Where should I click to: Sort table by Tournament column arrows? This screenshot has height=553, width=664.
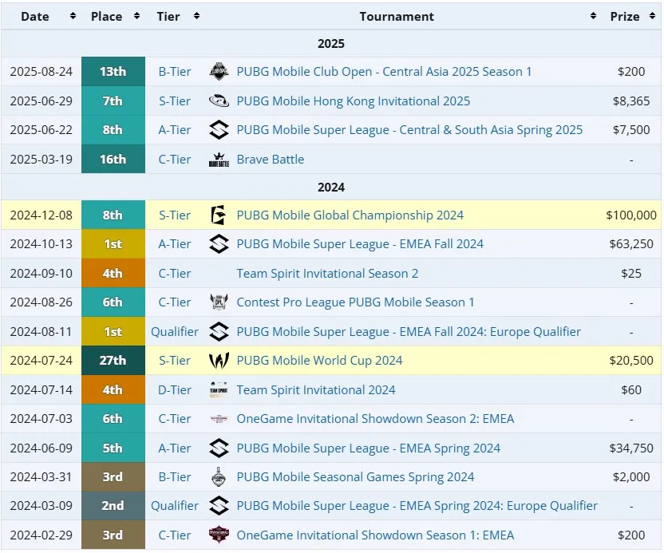pyautogui.click(x=593, y=16)
